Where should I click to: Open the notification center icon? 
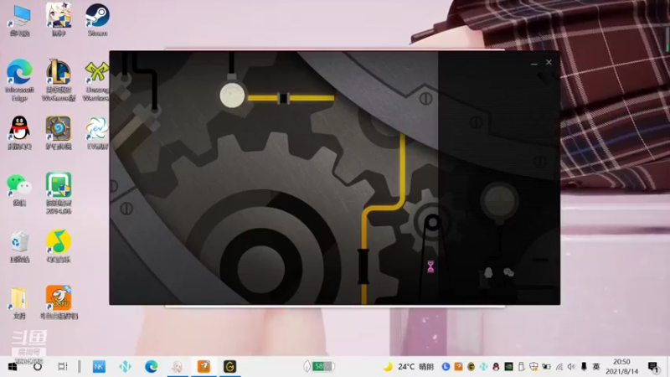pyautogui.click(x=653, y=367)
